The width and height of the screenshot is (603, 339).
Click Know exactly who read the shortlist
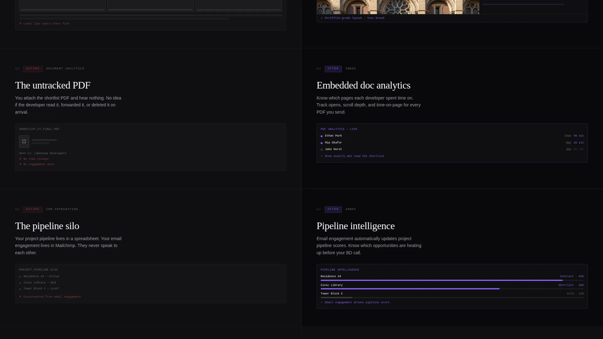(354, 156)
